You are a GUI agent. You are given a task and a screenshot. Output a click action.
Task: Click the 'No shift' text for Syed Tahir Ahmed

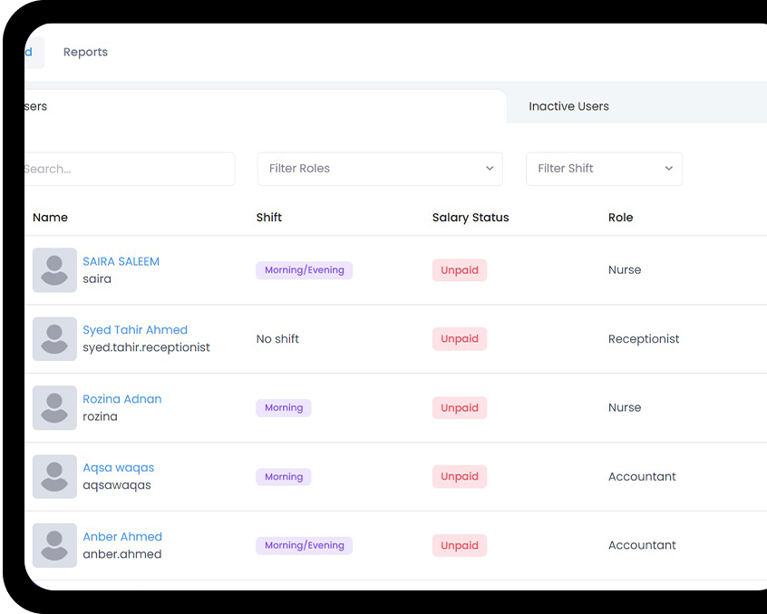[x=277, y=339]
